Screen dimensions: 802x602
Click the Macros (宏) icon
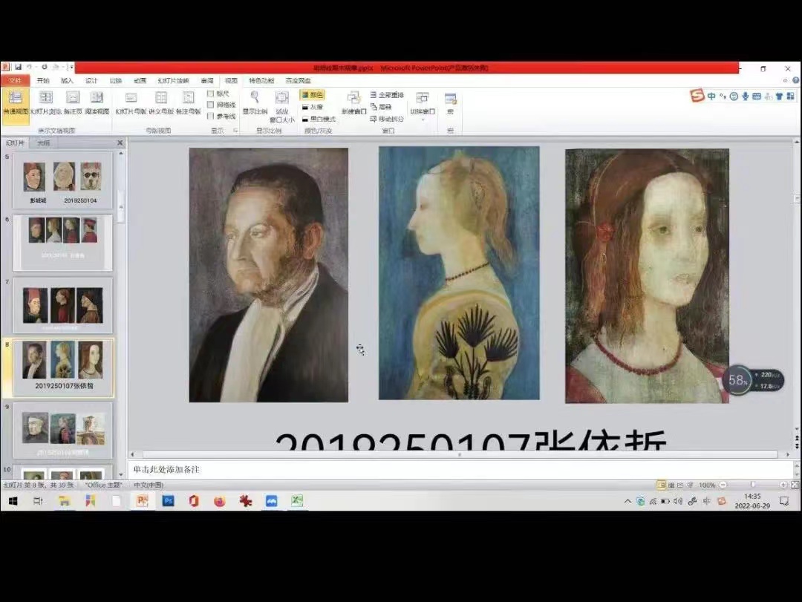(x=450, y=102)
